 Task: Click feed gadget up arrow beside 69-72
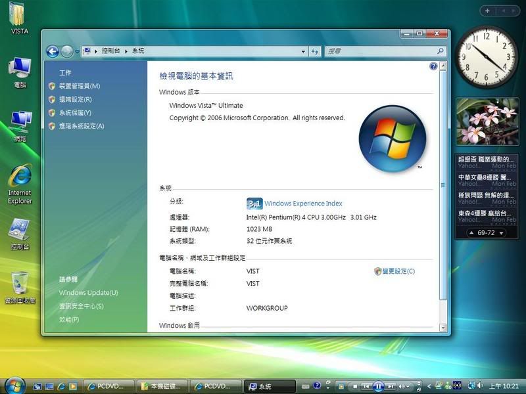(471, 232)
